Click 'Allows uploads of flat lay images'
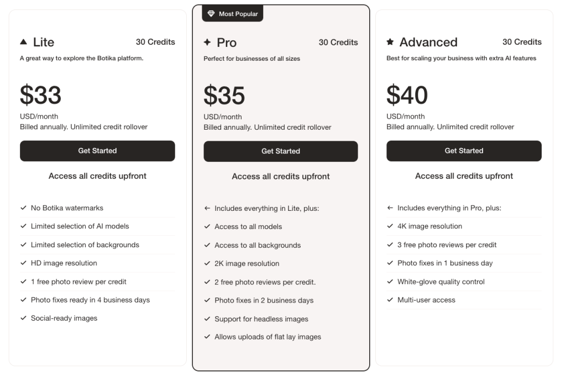 tap(268, 337)
